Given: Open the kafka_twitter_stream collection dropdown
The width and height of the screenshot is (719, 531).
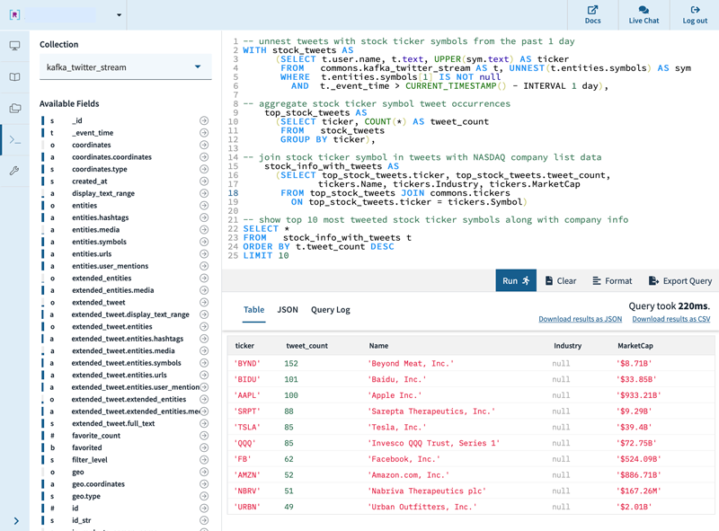Looking at the screenshot, I should (125, 67).
